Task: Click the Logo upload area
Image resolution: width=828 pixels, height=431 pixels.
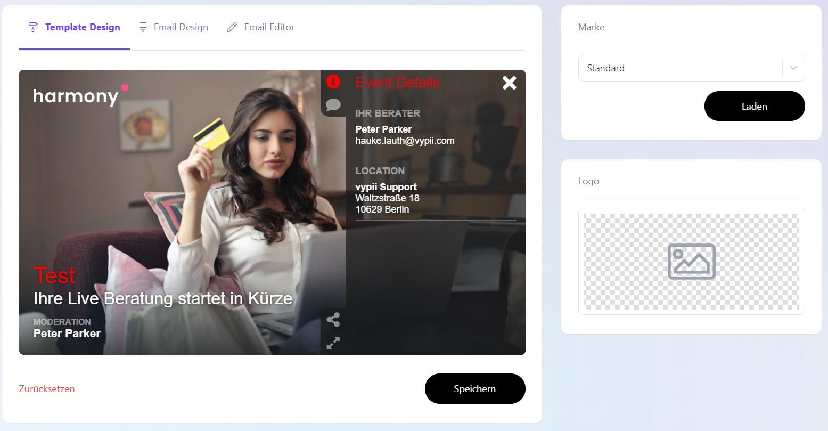Action: tap(692, 262)
